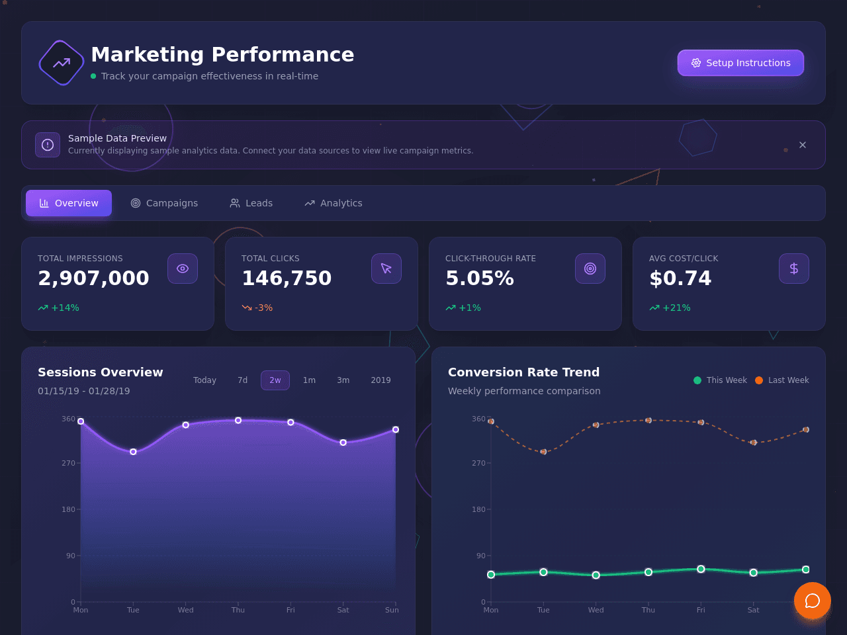Click the trending-arrow logo beside Marketing Performance
Image resolution: width=847 pixels, height=635 pixels.
pyautogui.click(x=62, y=63)
